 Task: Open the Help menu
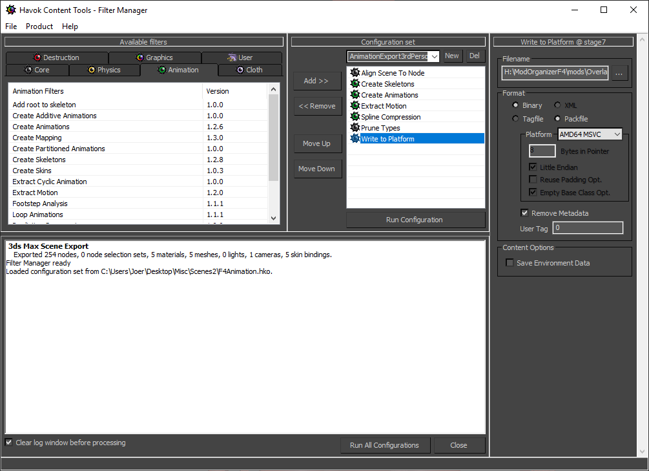click(70, 26)
